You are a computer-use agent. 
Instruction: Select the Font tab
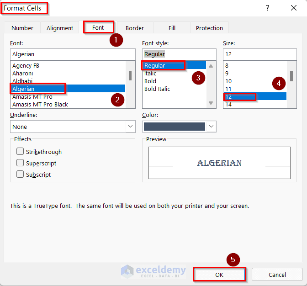98,27
